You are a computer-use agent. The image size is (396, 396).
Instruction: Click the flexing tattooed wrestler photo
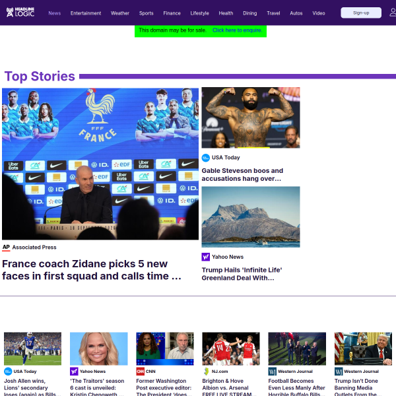(251, 117)
